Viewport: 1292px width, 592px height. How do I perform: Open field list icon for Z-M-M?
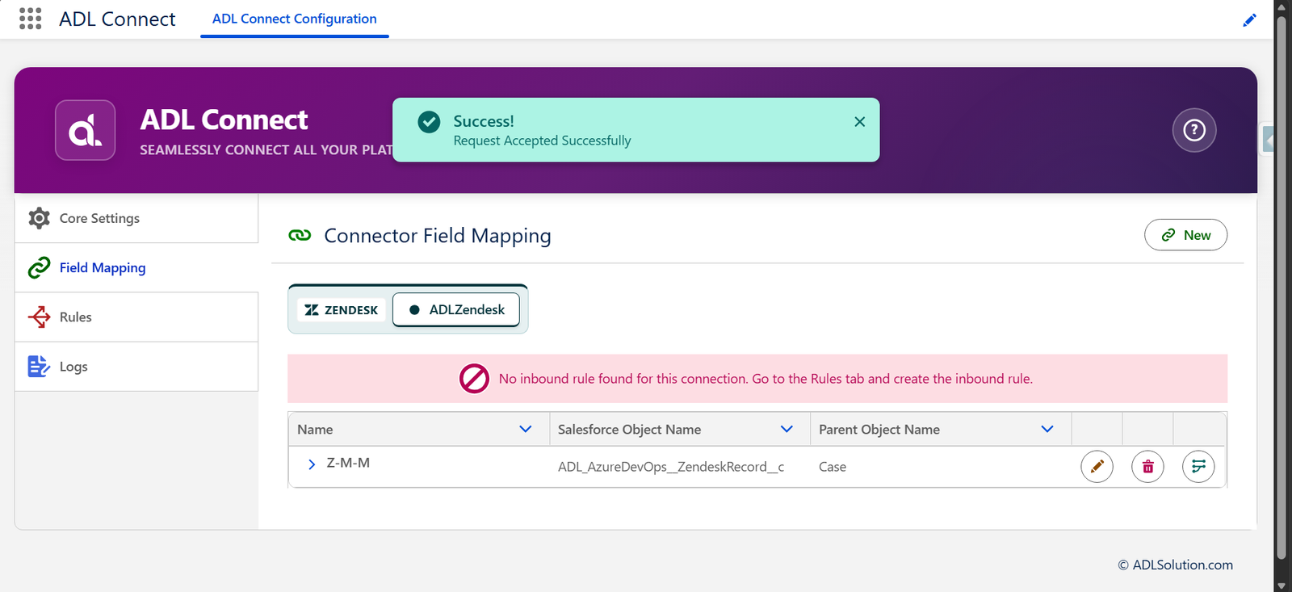(1198, 466)
